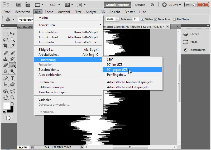211x150 pixels.
Task: Reset to default colors icon
Action: (4, 112)
